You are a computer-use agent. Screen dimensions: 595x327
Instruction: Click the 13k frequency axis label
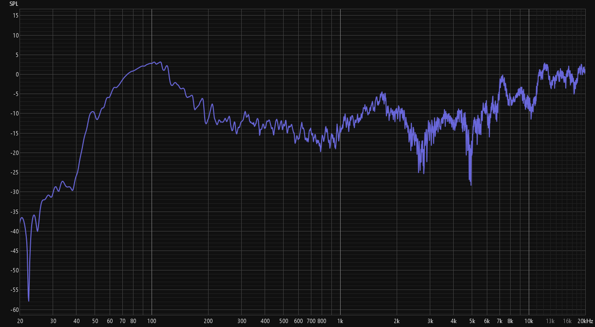550,321
